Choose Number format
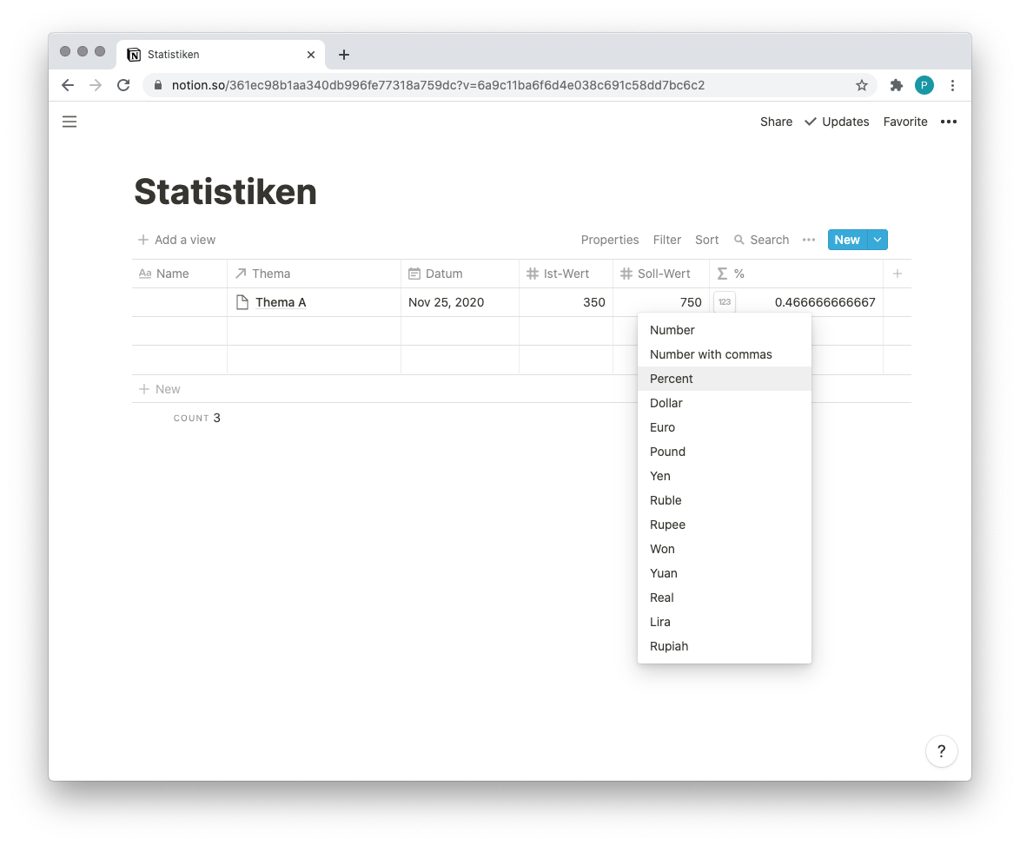 pyautogui.click(x=724, y=330)
